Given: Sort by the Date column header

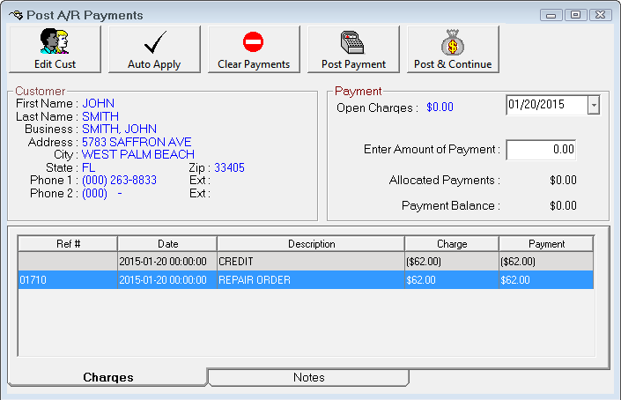Looking at the screenshot, I should (x=167, y=244).
